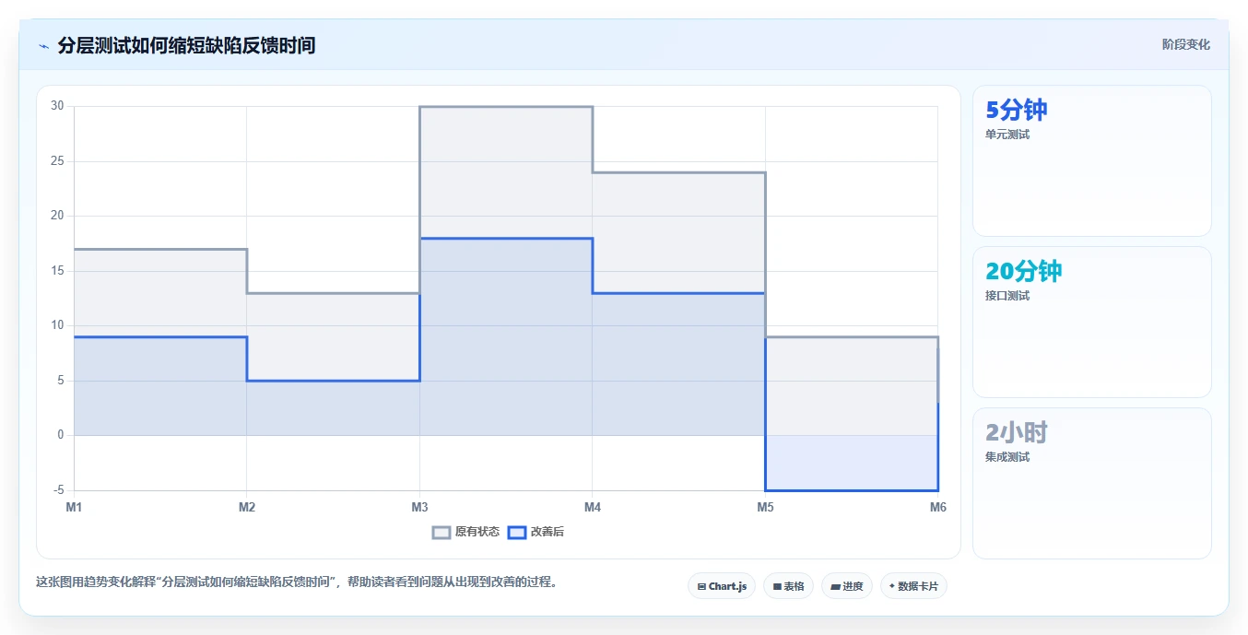Click the y-axis value -5

[58, 490]
